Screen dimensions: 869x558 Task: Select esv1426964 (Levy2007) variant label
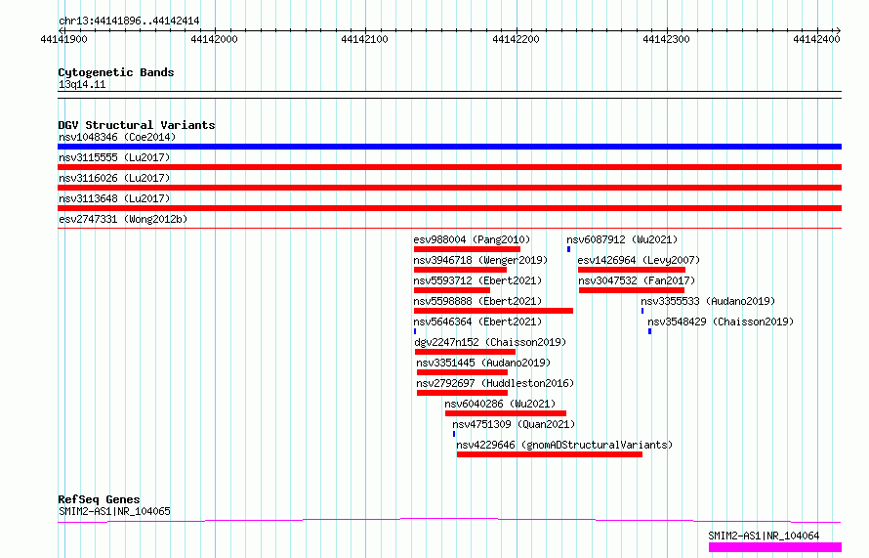point(639,260)
